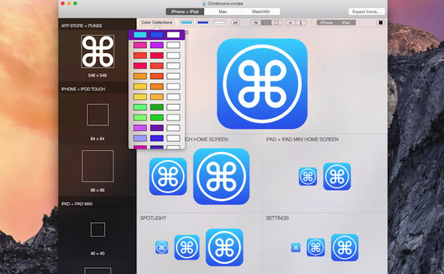Open the cyan color well in toolbar
The image size is (444, 274).
point(187,23)
